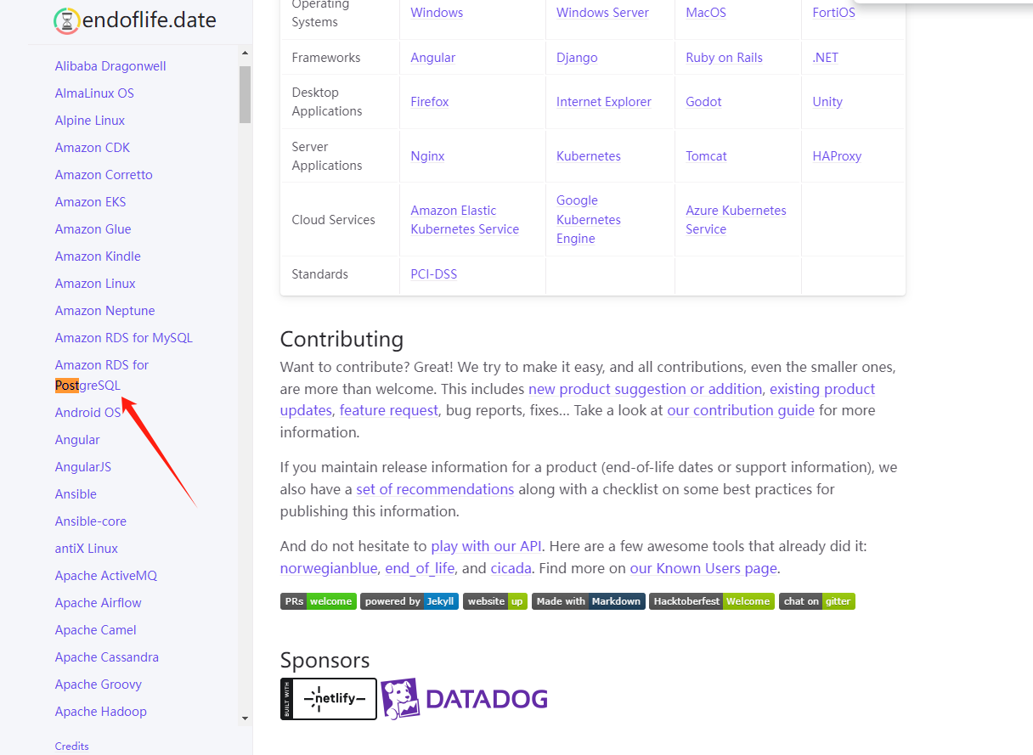
Task: Open Apache Groovy in the sidebar
Action: tap(99, 685)
